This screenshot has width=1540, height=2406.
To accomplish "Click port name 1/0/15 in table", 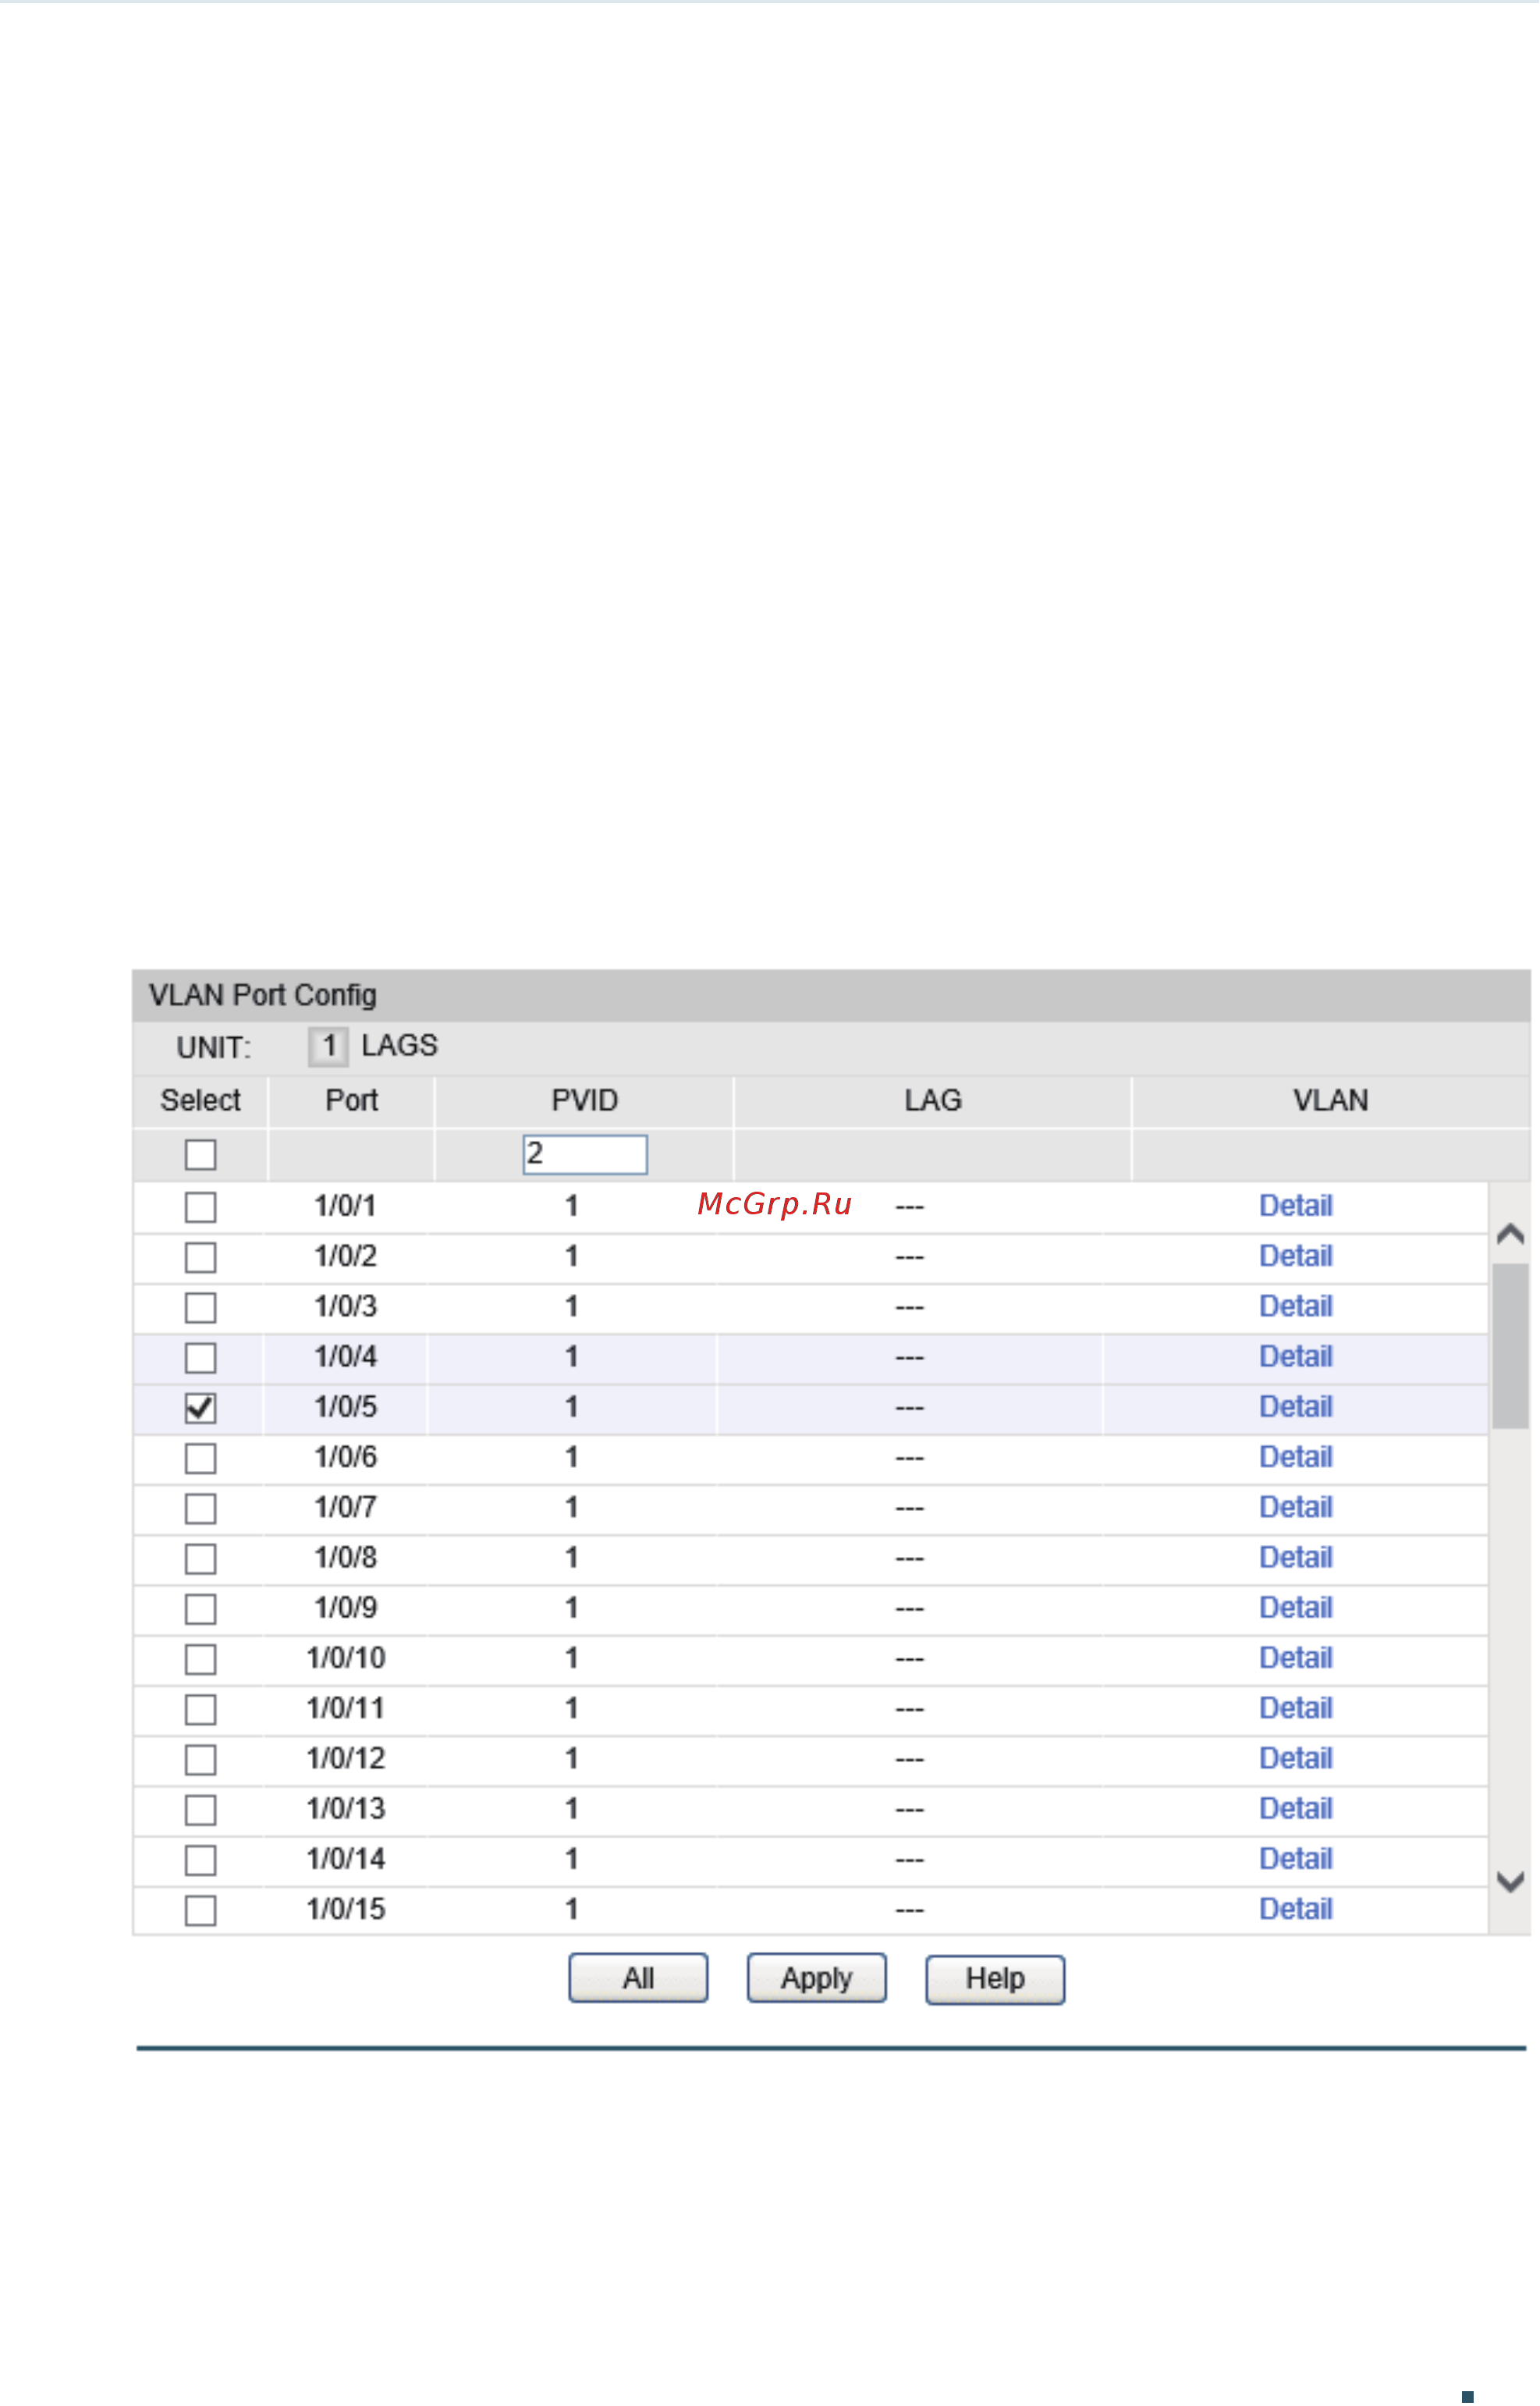I will [345, 1909].
